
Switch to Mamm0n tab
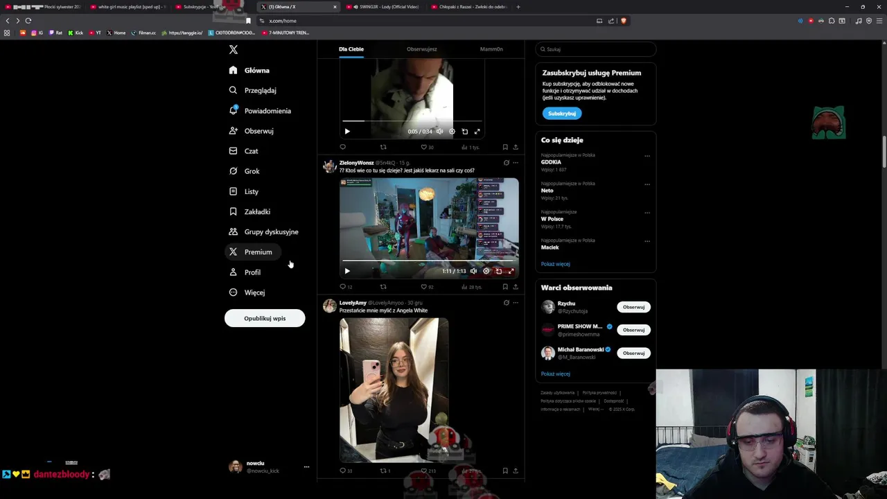click(491, 49)
